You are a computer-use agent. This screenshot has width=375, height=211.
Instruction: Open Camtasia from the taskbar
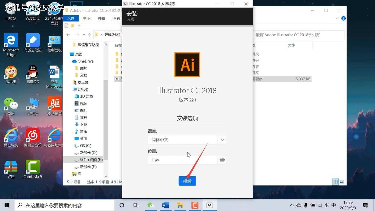click(195, 205)
